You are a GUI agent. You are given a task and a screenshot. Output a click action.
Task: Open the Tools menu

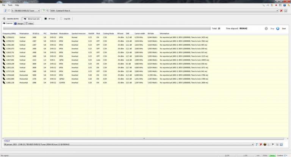coord(10,5)
